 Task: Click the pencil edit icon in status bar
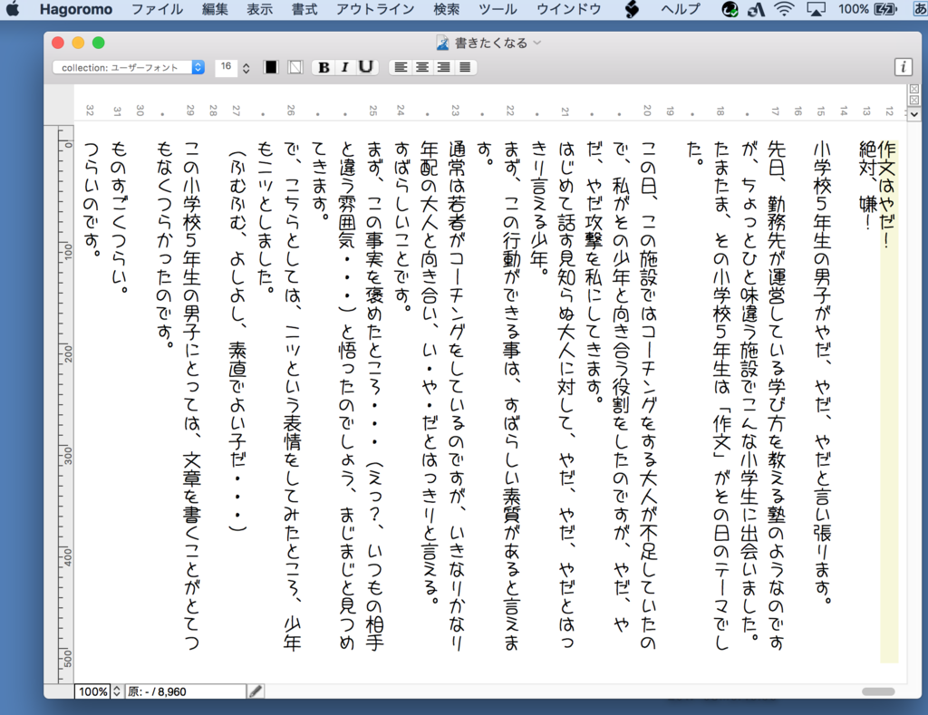(x=256, y=691)
